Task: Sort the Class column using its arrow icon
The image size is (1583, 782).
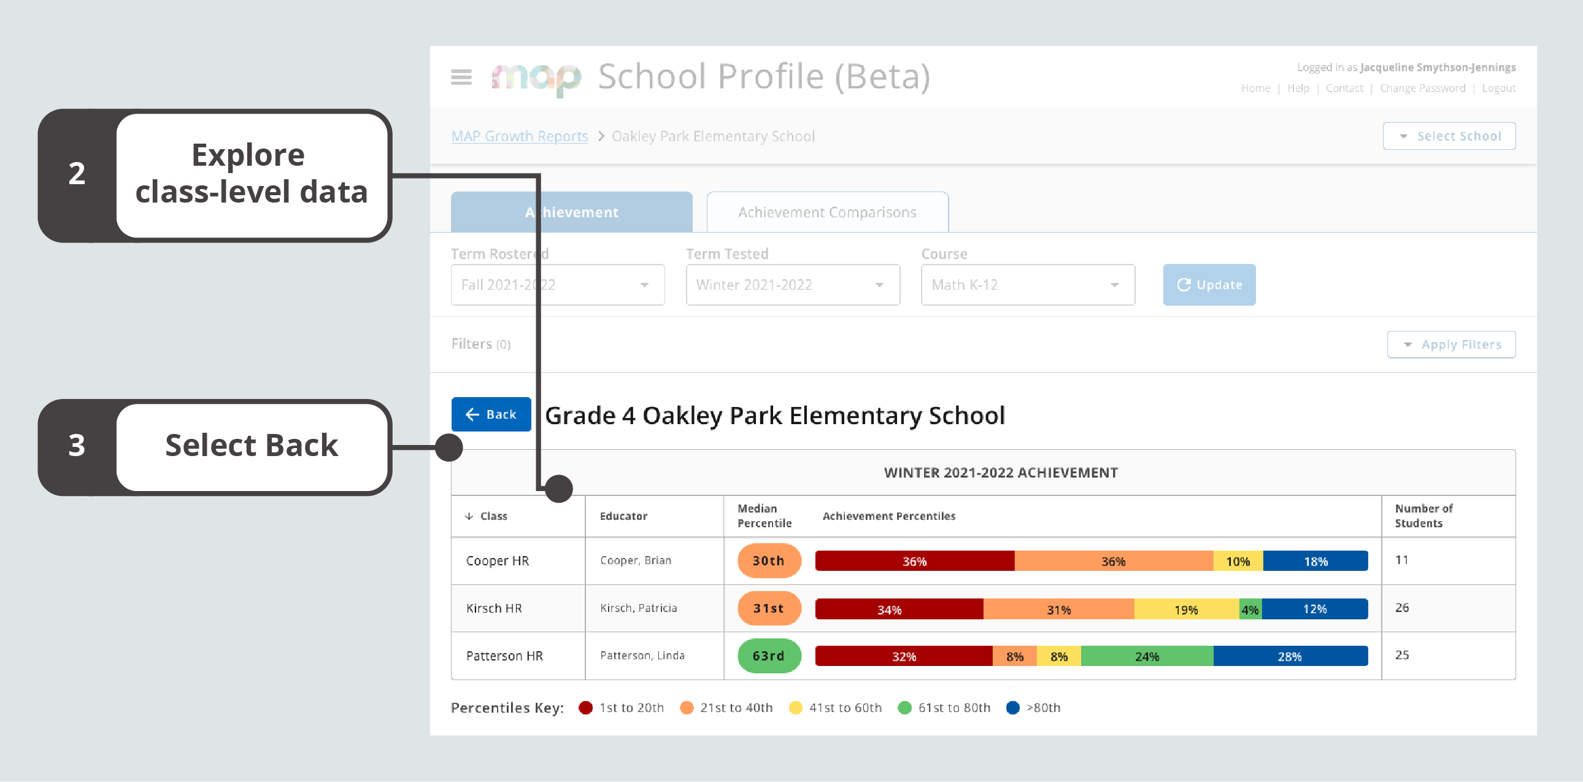Action: [469, 516]
